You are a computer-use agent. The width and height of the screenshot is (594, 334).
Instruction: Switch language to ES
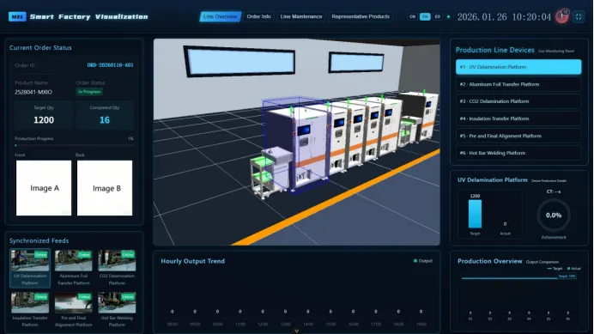[x=438, y=16]
